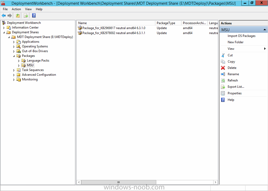Collapse the MDT Deployment Share node

point(9,37)
